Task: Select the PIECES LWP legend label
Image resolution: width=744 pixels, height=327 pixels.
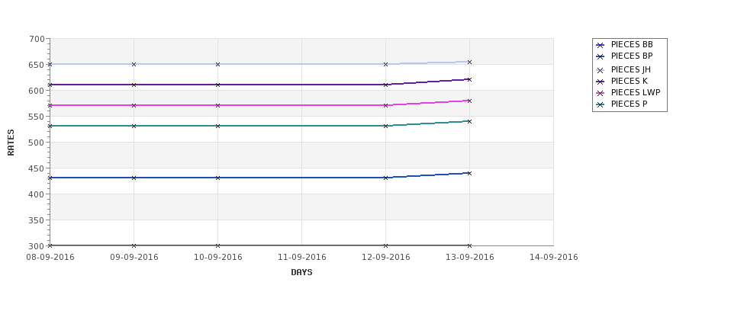Action: [x=636, y=92]
